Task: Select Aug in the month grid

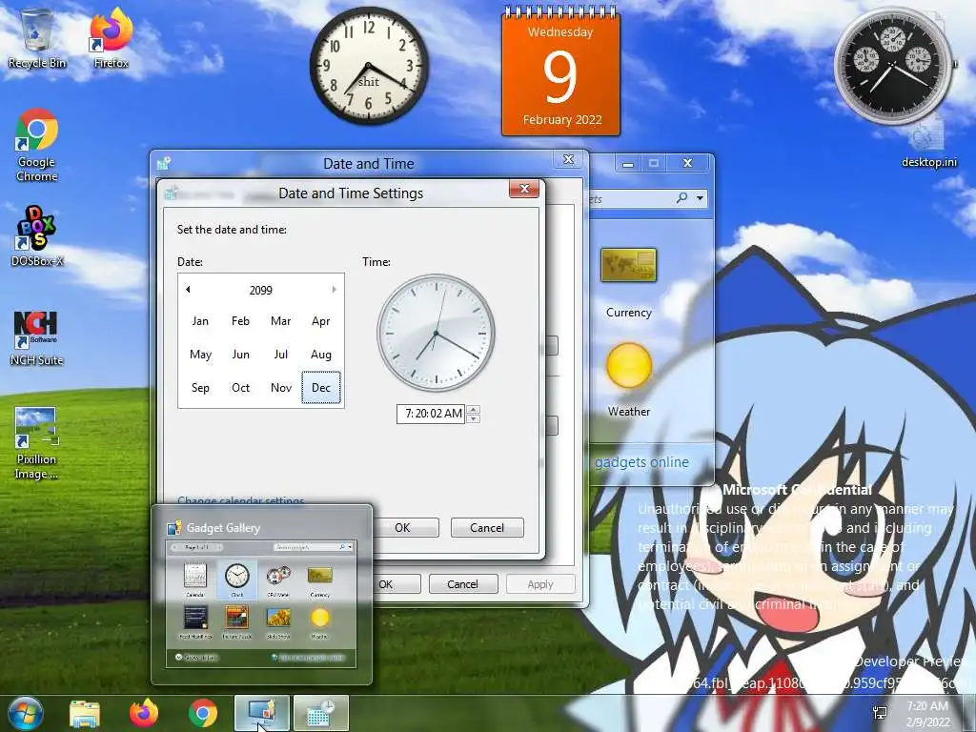Action: click(x=320, y=355)
